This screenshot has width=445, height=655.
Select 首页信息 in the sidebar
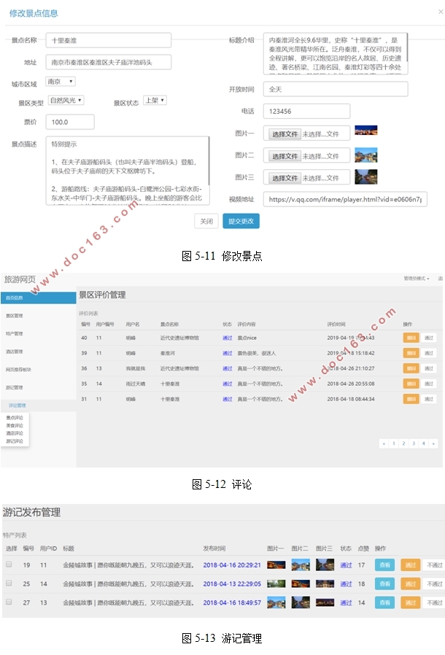(x=39, y=298)
